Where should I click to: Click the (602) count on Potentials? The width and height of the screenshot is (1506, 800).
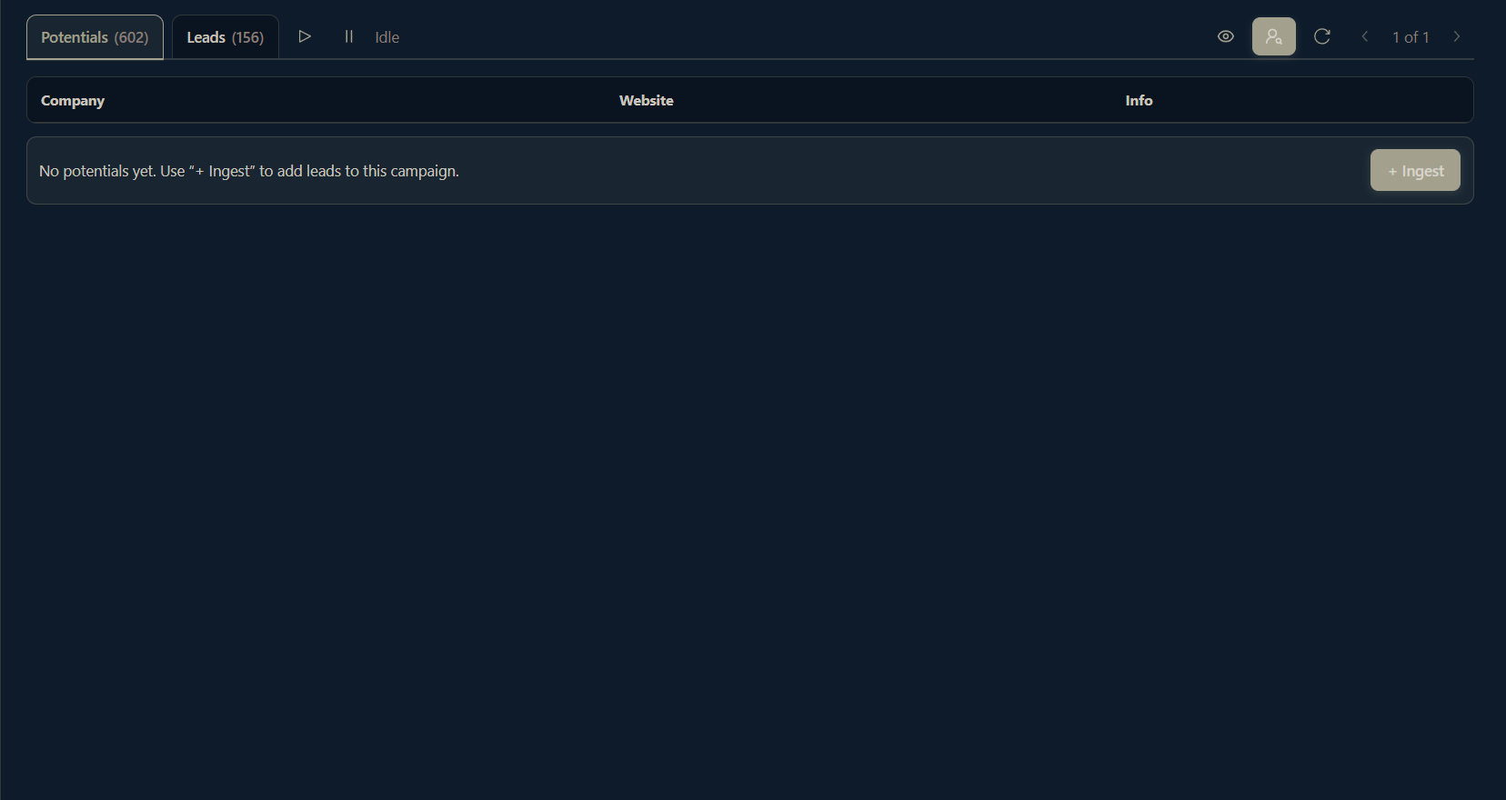(131, 37)
